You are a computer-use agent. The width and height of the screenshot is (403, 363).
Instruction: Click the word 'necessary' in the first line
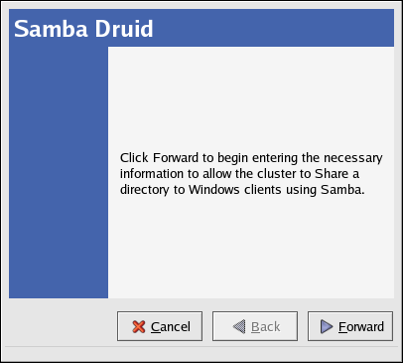point(353,158)
